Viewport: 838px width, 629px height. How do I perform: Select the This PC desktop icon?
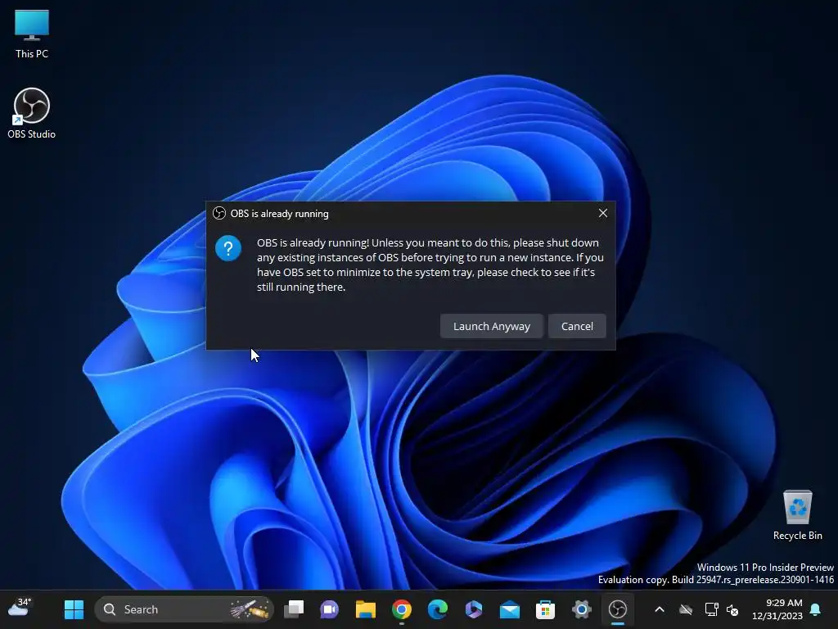(32, 34)
